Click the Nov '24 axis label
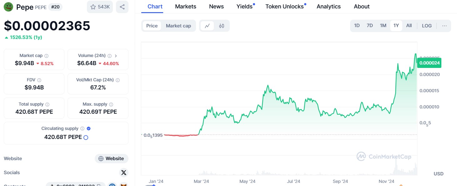 (x=386, y=181)
